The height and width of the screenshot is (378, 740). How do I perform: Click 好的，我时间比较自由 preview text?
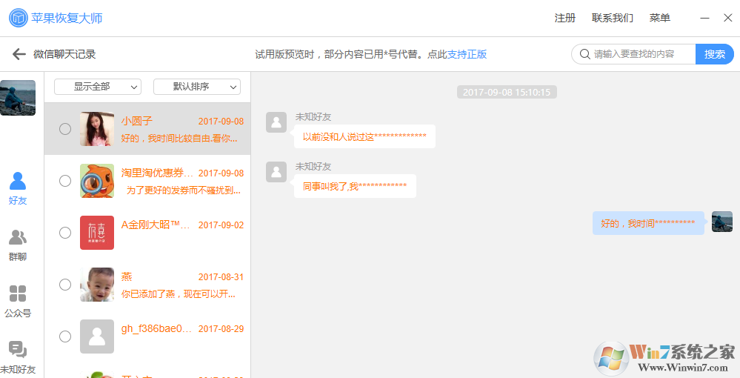coord(179,139)
